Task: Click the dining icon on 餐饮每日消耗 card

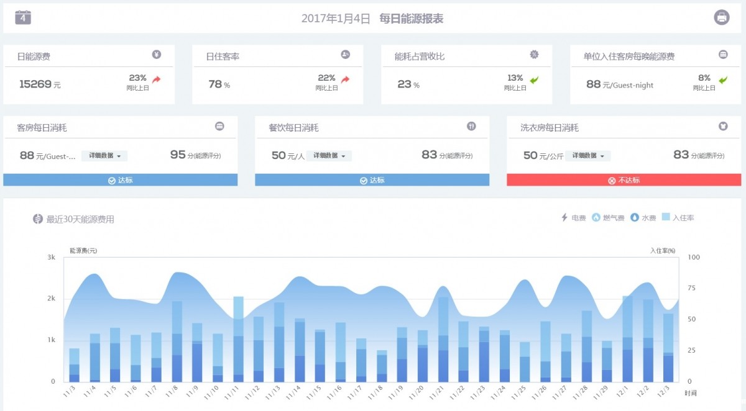Action: pos(471,126)
